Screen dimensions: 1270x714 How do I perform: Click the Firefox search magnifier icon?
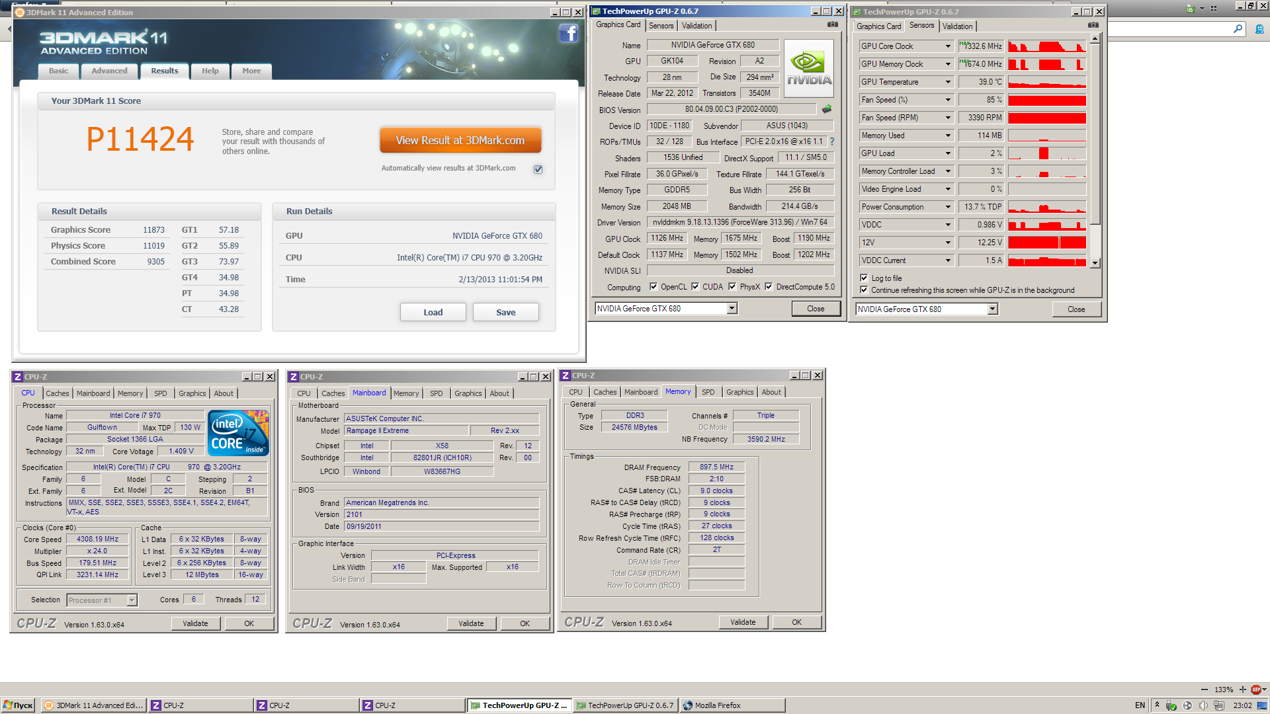click(x=1238, y=28)
